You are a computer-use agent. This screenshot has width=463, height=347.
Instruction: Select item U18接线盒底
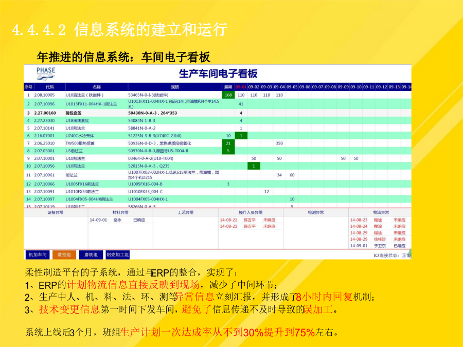tap(77, 121)
